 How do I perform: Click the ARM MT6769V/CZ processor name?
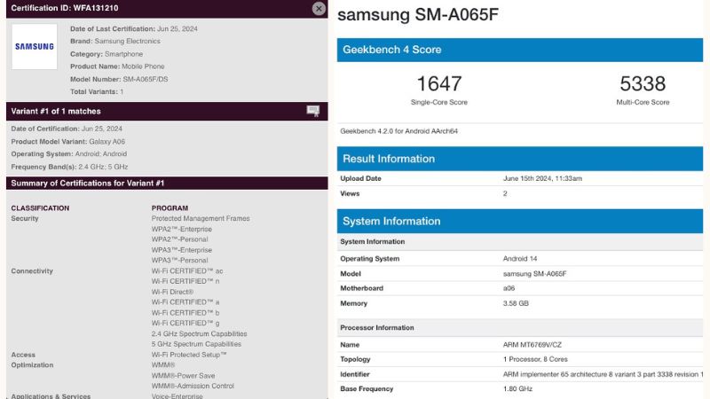(x=532, y=344)
